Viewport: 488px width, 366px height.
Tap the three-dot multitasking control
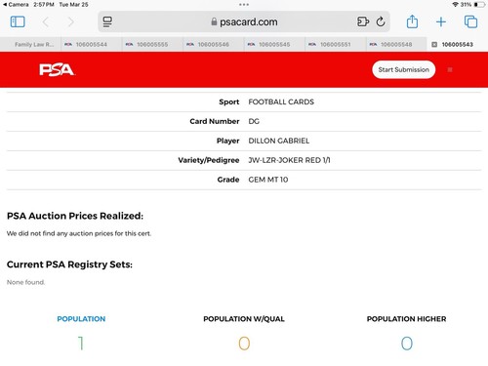244,5
